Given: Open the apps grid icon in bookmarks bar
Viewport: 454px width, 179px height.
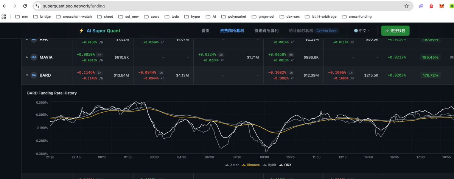Looking at the screenshot, I should (4, 17).
